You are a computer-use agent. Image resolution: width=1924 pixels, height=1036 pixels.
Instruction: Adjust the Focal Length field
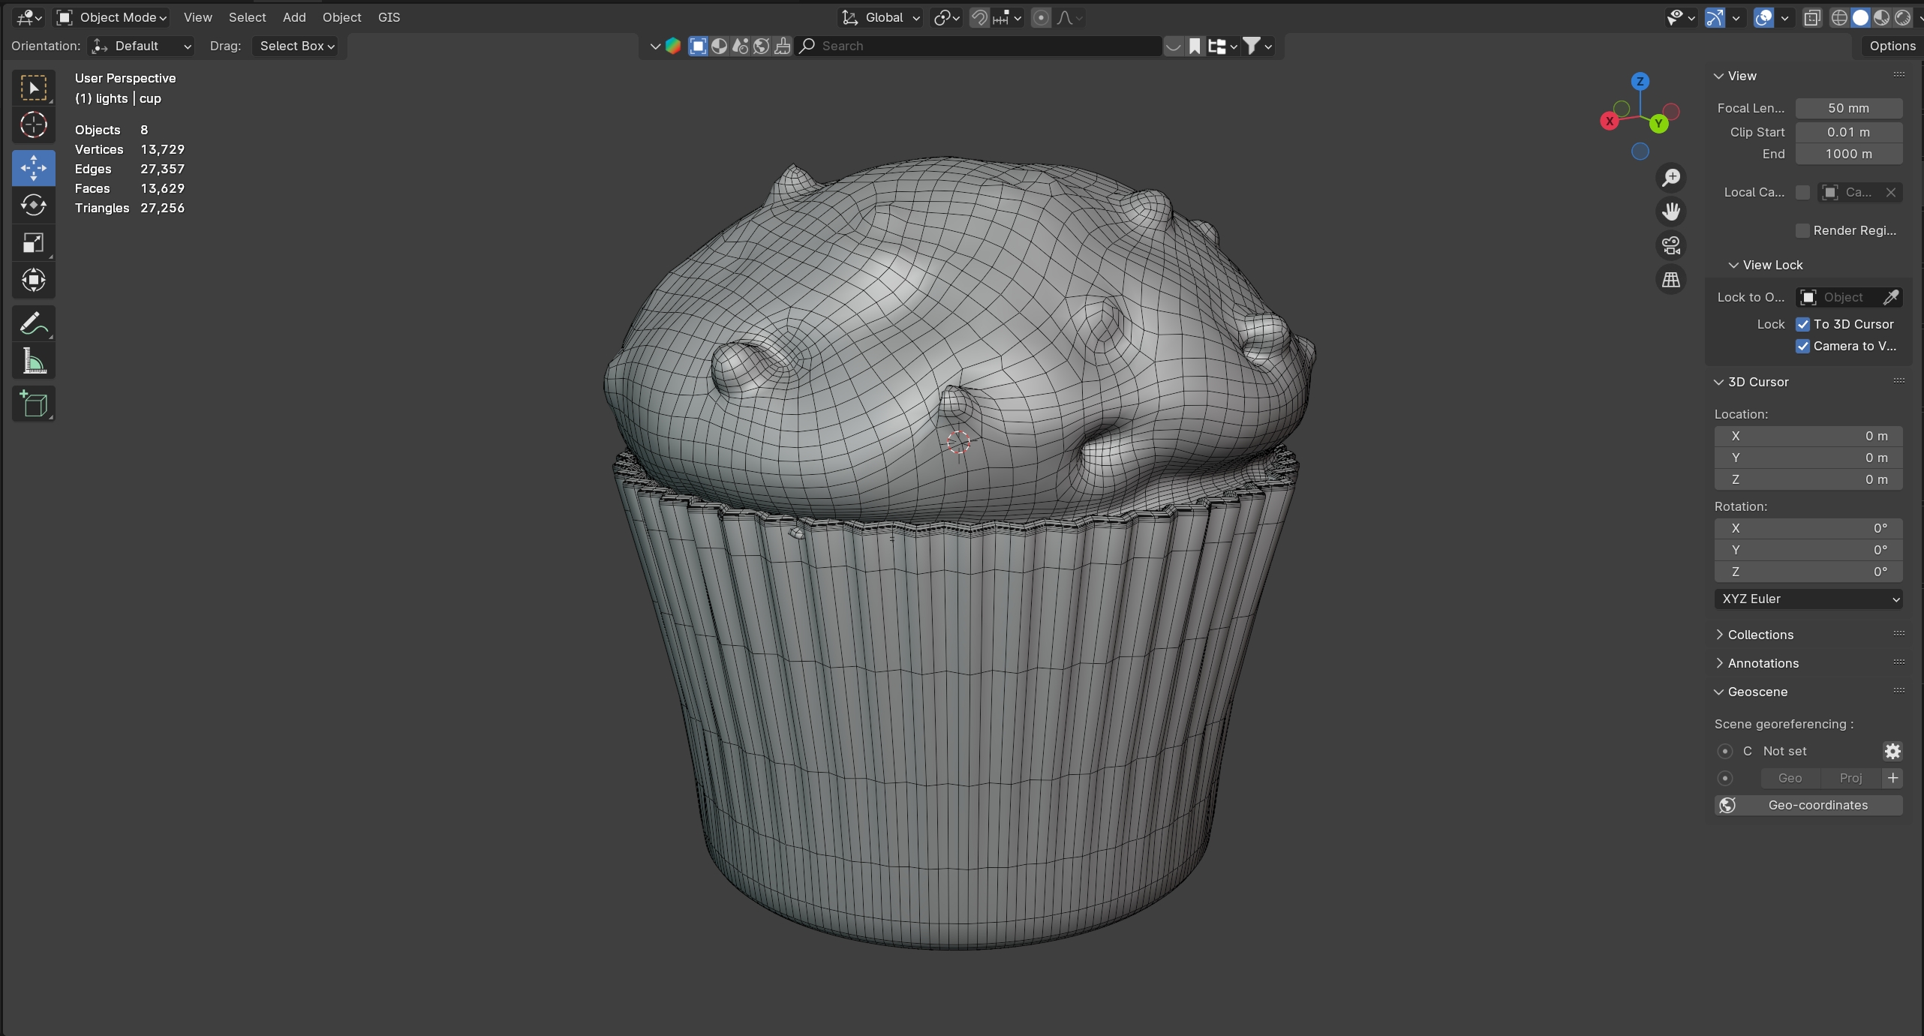[x=1847, y=108]
